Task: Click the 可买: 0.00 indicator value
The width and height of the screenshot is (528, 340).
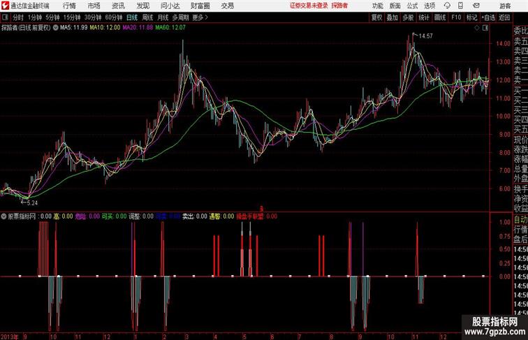Action: [114, 216]
